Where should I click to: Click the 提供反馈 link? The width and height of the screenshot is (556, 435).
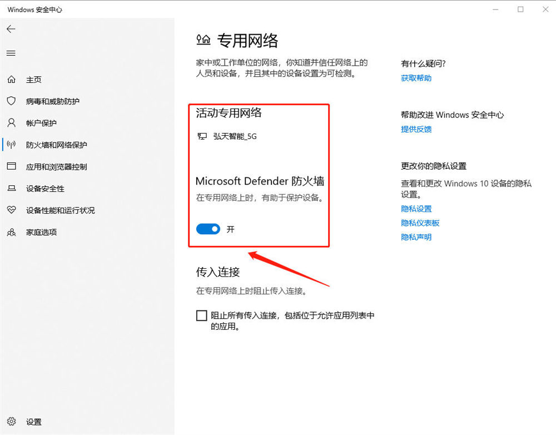coord(416,129)
